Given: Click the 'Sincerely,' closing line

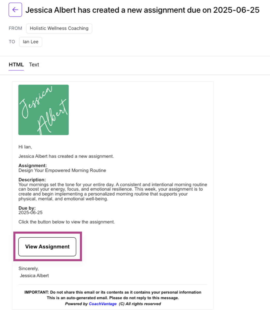Looking at the screenshot, I should pos(29,269).
